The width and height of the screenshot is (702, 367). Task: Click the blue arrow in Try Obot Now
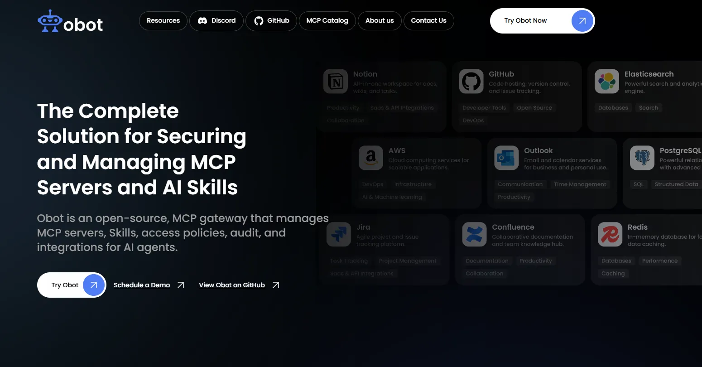tap(582, 21)
